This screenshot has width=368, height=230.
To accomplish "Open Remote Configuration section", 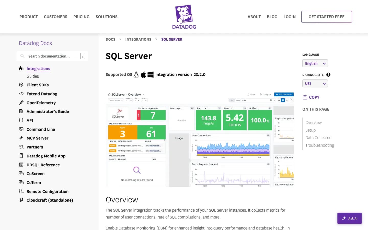I will (48, 191).
